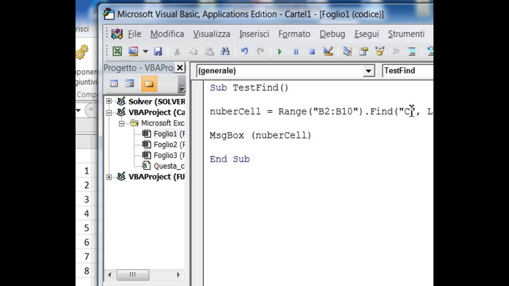Viewport: 509px width, 286px height.
Task: Close the Progetto panel
Action: click(180, 68)
